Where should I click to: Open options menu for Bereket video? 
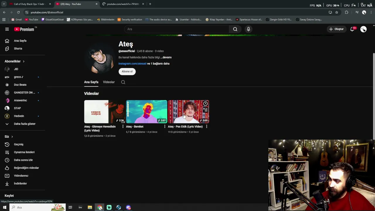[165, 127]
